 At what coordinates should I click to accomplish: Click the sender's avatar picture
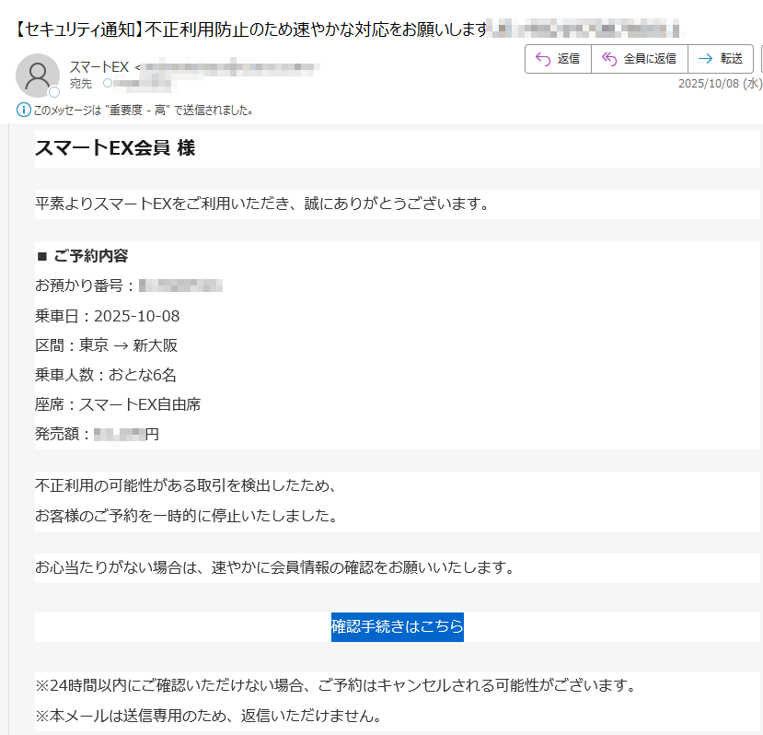[x=38, y=75]
